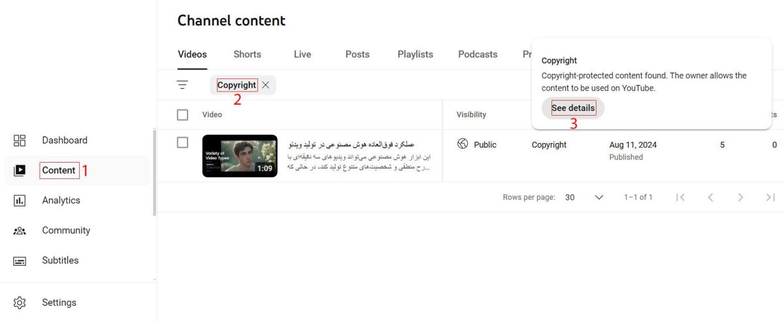Viewport: 784px width, 322px height.
Task: Click the Channel content heading
Action: 231,20
